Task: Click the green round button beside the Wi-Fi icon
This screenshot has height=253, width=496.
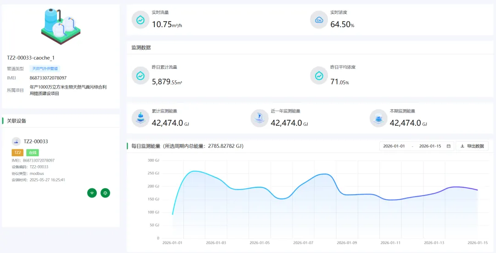Action: (105, 193)
